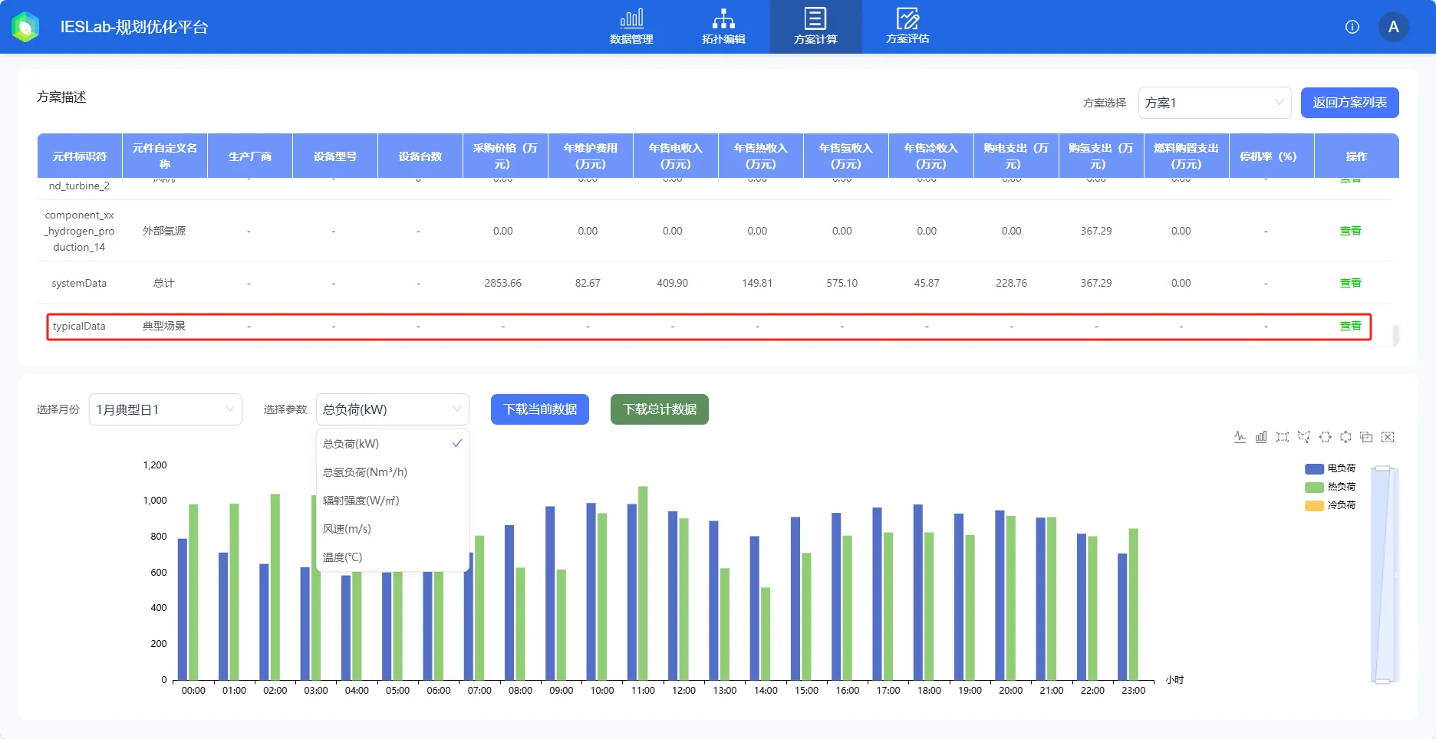This screenshot has width=1436, height=739.
Task: Click value 409.90 in systemData row
Action: point(672,283)
